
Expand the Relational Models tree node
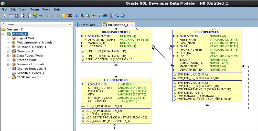[x=8, y=47]
